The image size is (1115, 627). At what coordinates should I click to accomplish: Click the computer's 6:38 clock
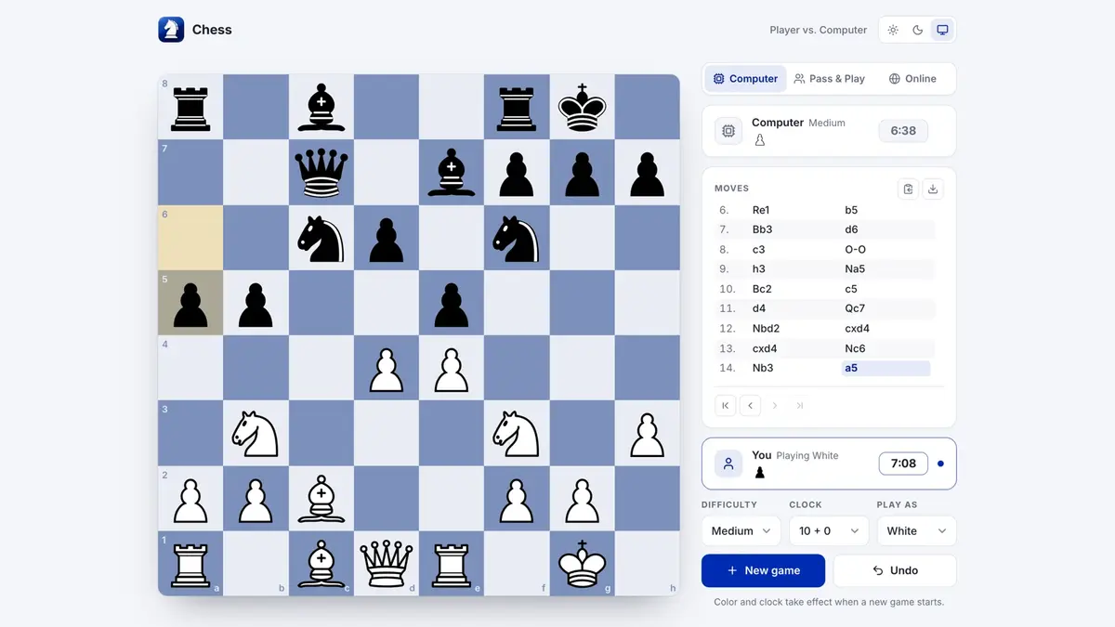pos(903,131)
